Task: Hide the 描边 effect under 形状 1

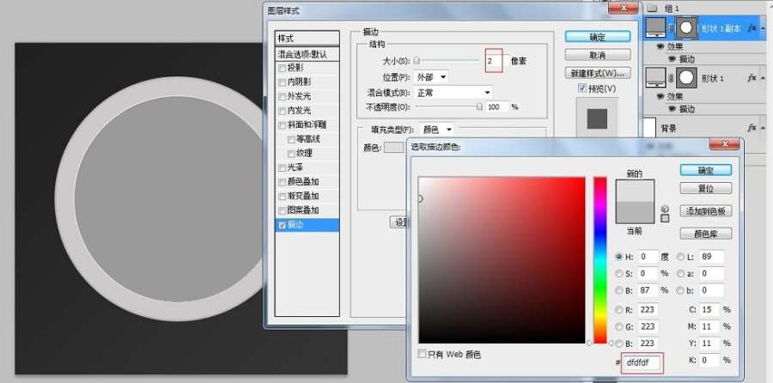Action: pos(672,109)
